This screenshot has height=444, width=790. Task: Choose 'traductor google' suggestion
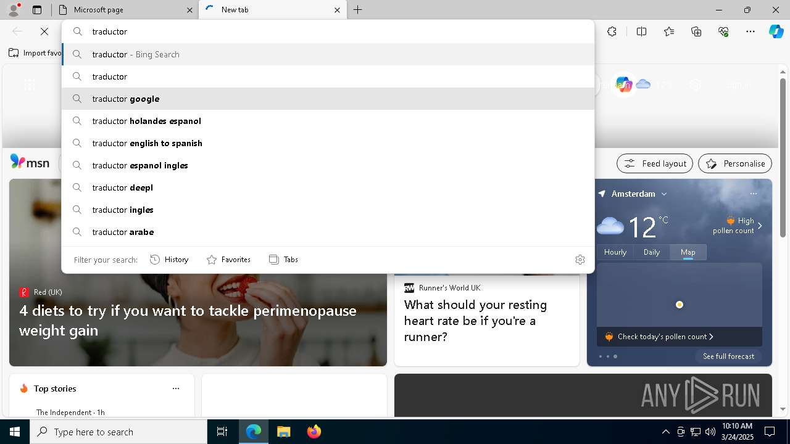328,99
